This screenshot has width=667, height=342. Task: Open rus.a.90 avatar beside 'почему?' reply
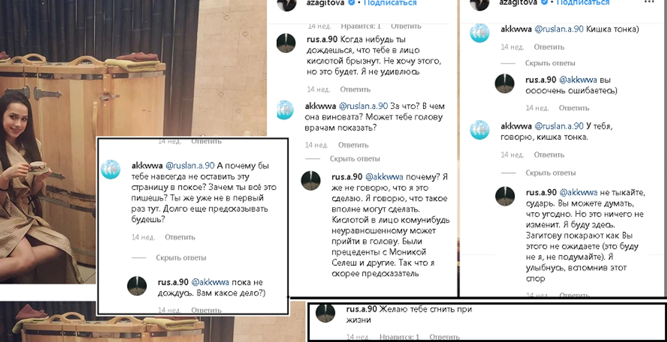tap(311, 181)
